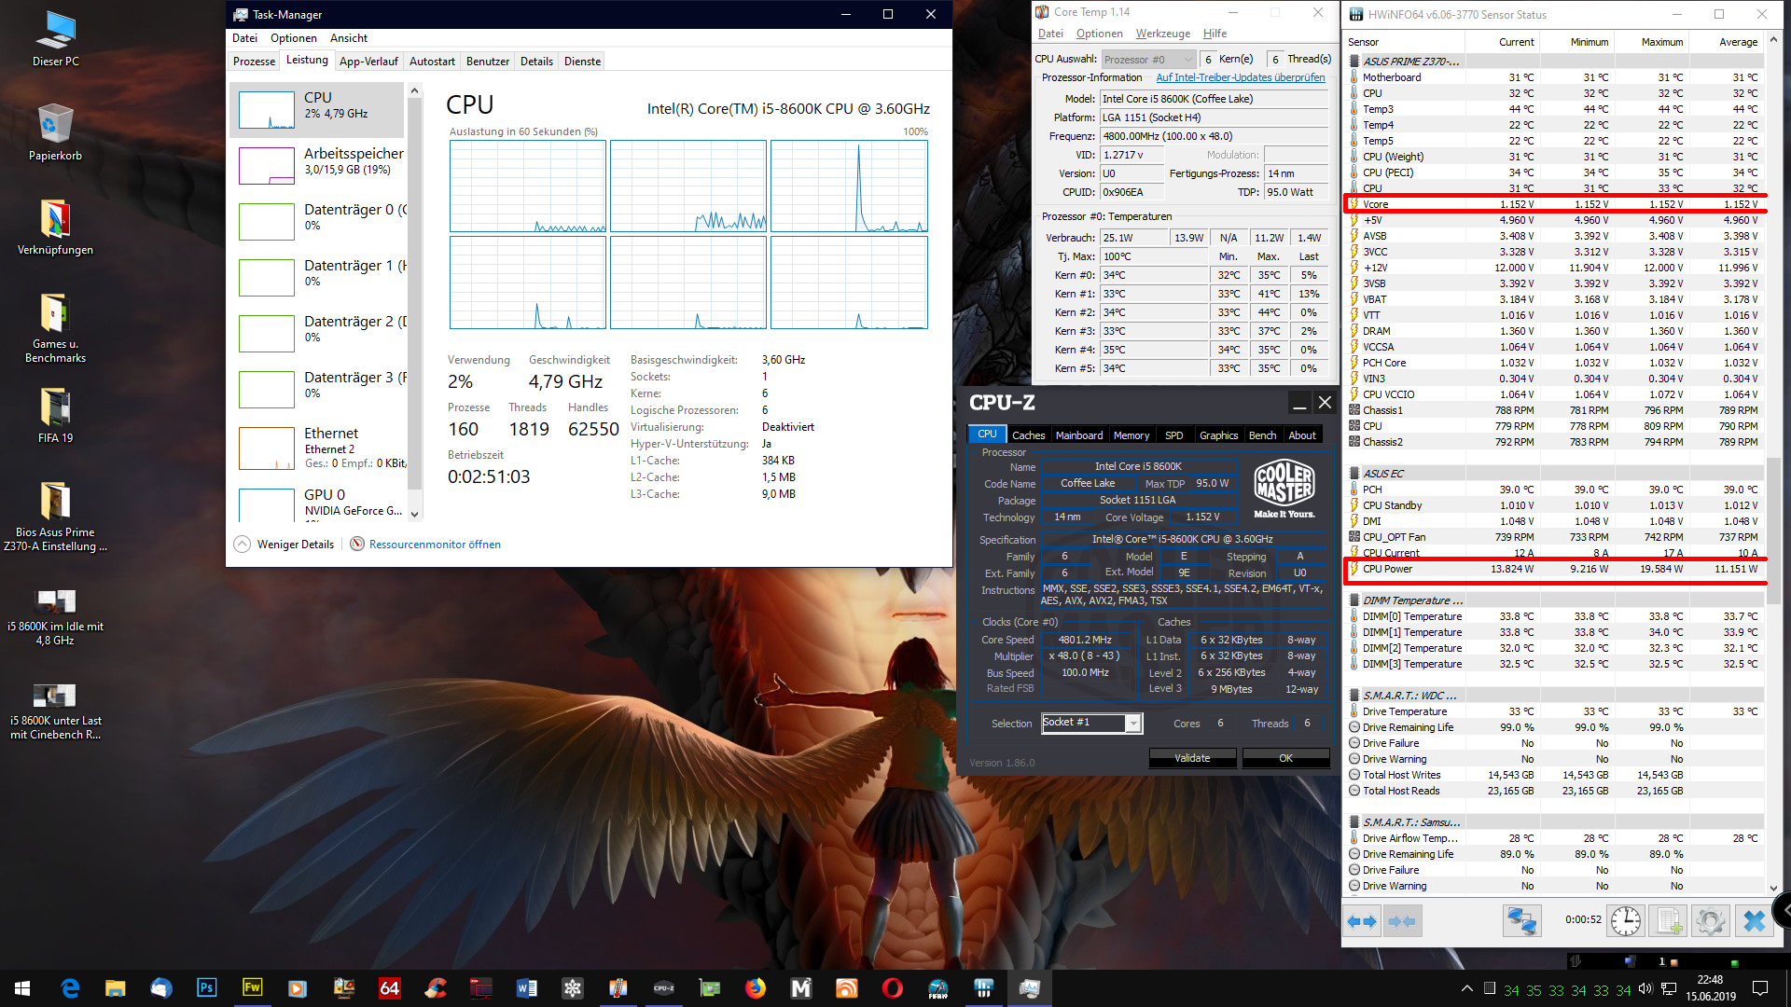1791x1007 pixels.
Task: Click blue X close sensors icon
Action: tap(1754, 921)
